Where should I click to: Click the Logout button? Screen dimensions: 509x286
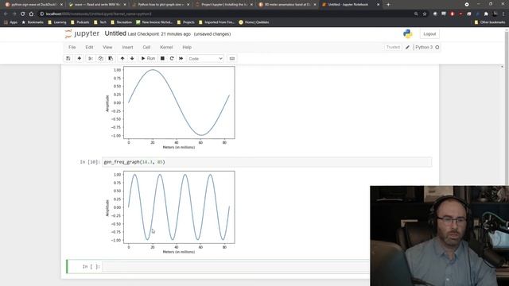[429, 33]
